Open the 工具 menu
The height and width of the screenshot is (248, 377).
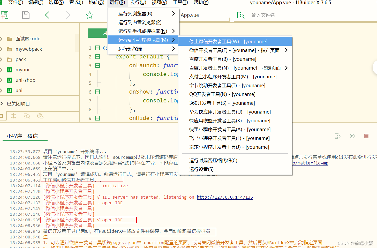[180, 3]
